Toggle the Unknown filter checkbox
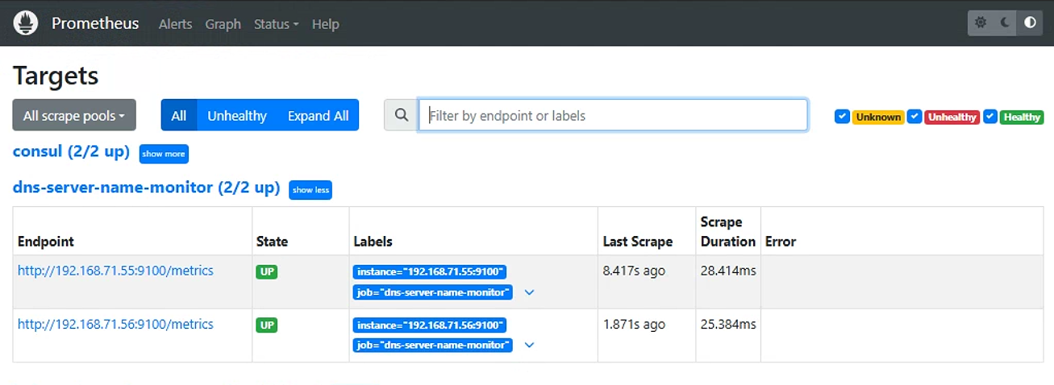1054x385 pixels. pyautogui.click(x=842, y=117)
